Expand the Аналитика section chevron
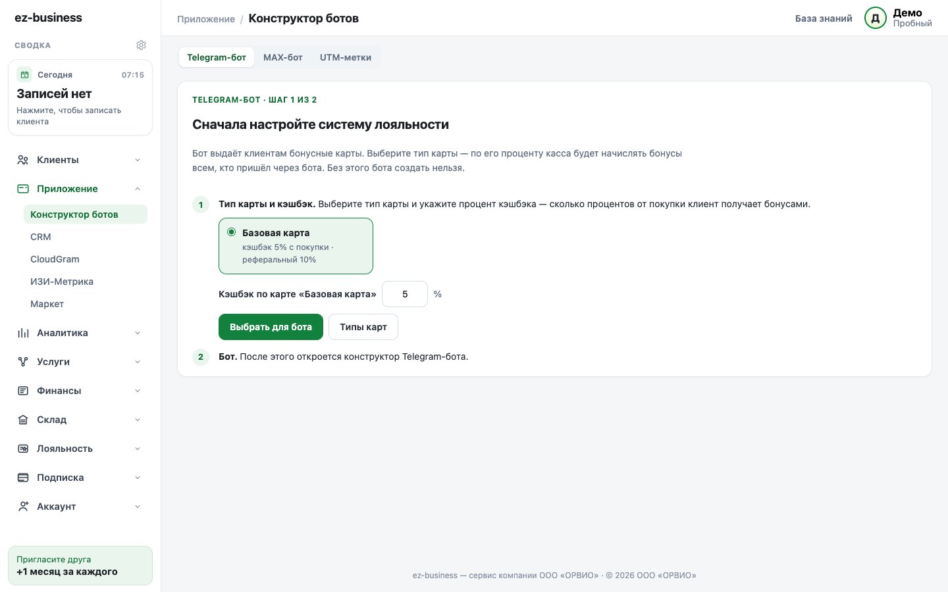 click(x=138, y=333)
